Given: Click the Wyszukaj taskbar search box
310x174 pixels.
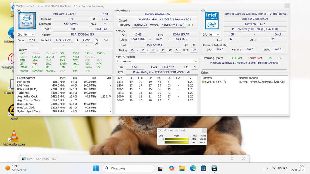Looking at the screenshot, I should [129, 168].
